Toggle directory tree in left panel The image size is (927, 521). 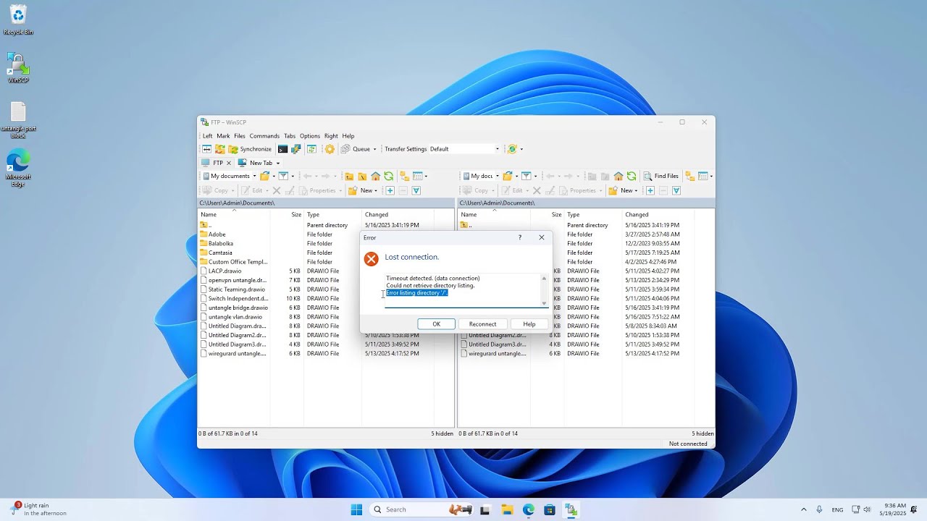pos(404,176)
